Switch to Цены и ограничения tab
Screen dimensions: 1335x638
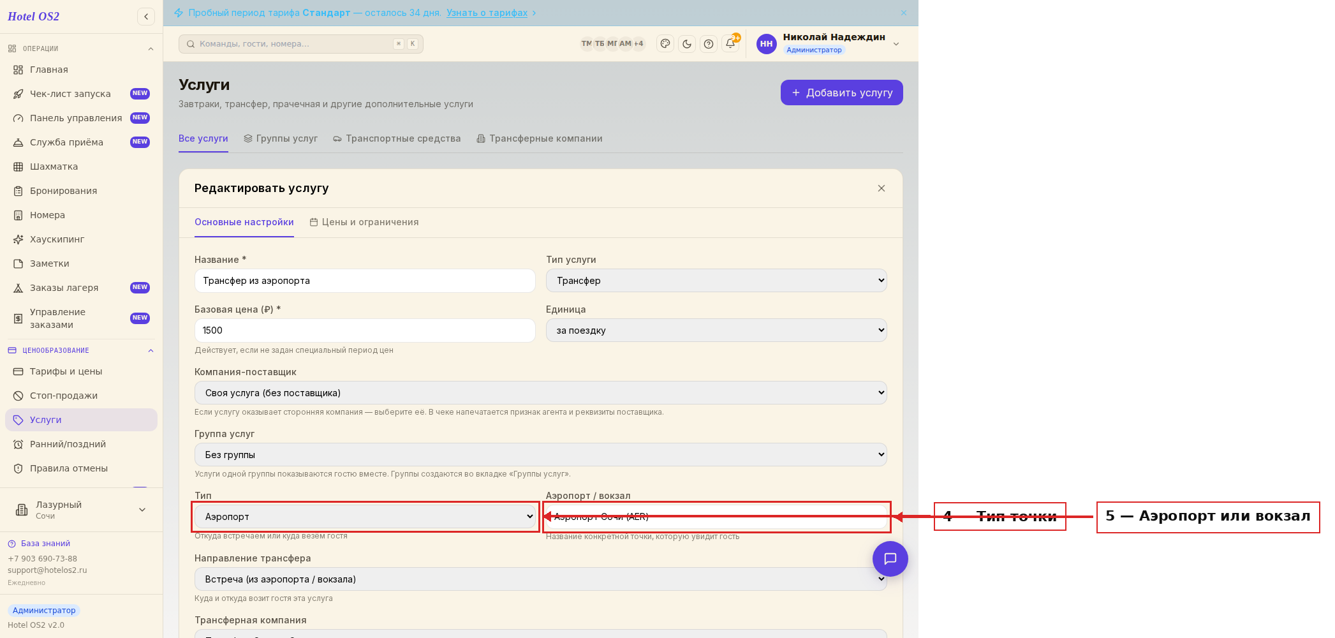coord(364,222)
